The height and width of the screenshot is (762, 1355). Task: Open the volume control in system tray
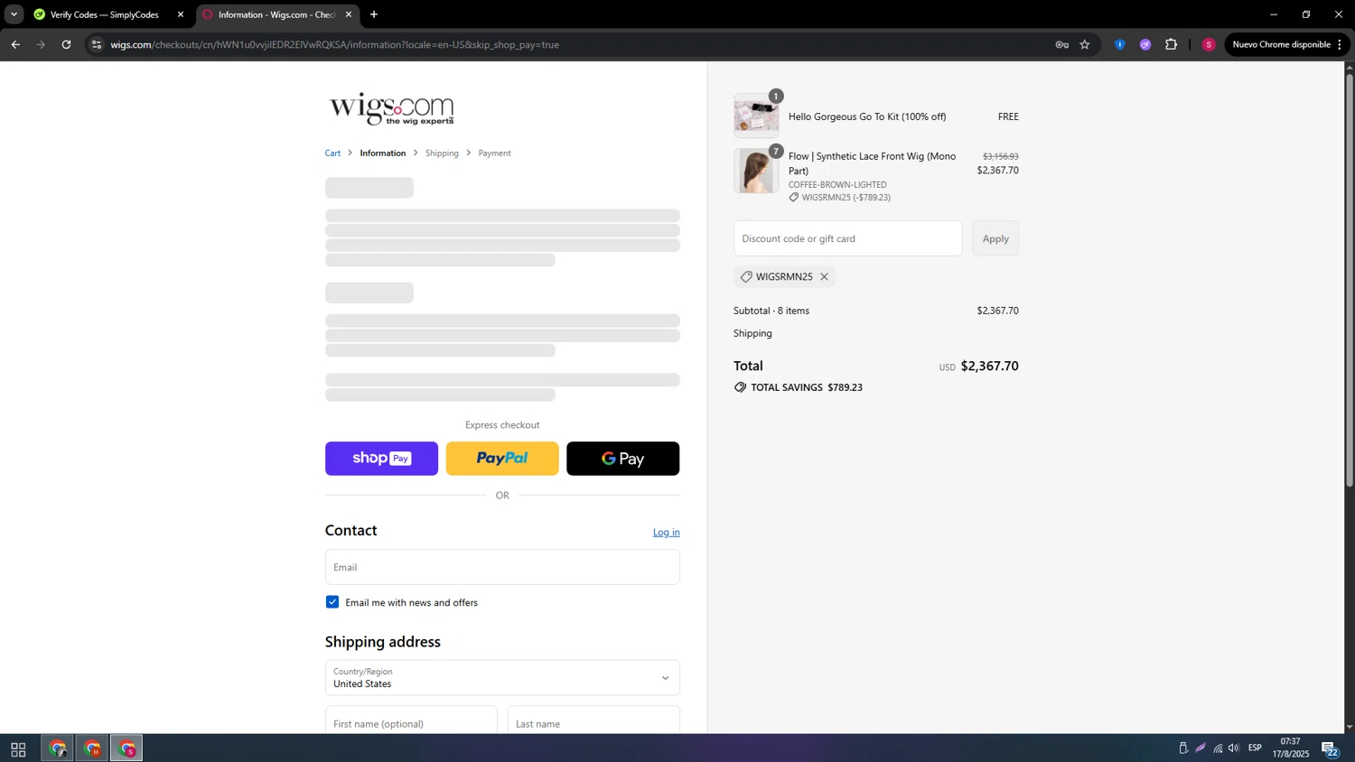click(x=1234, y=748)
